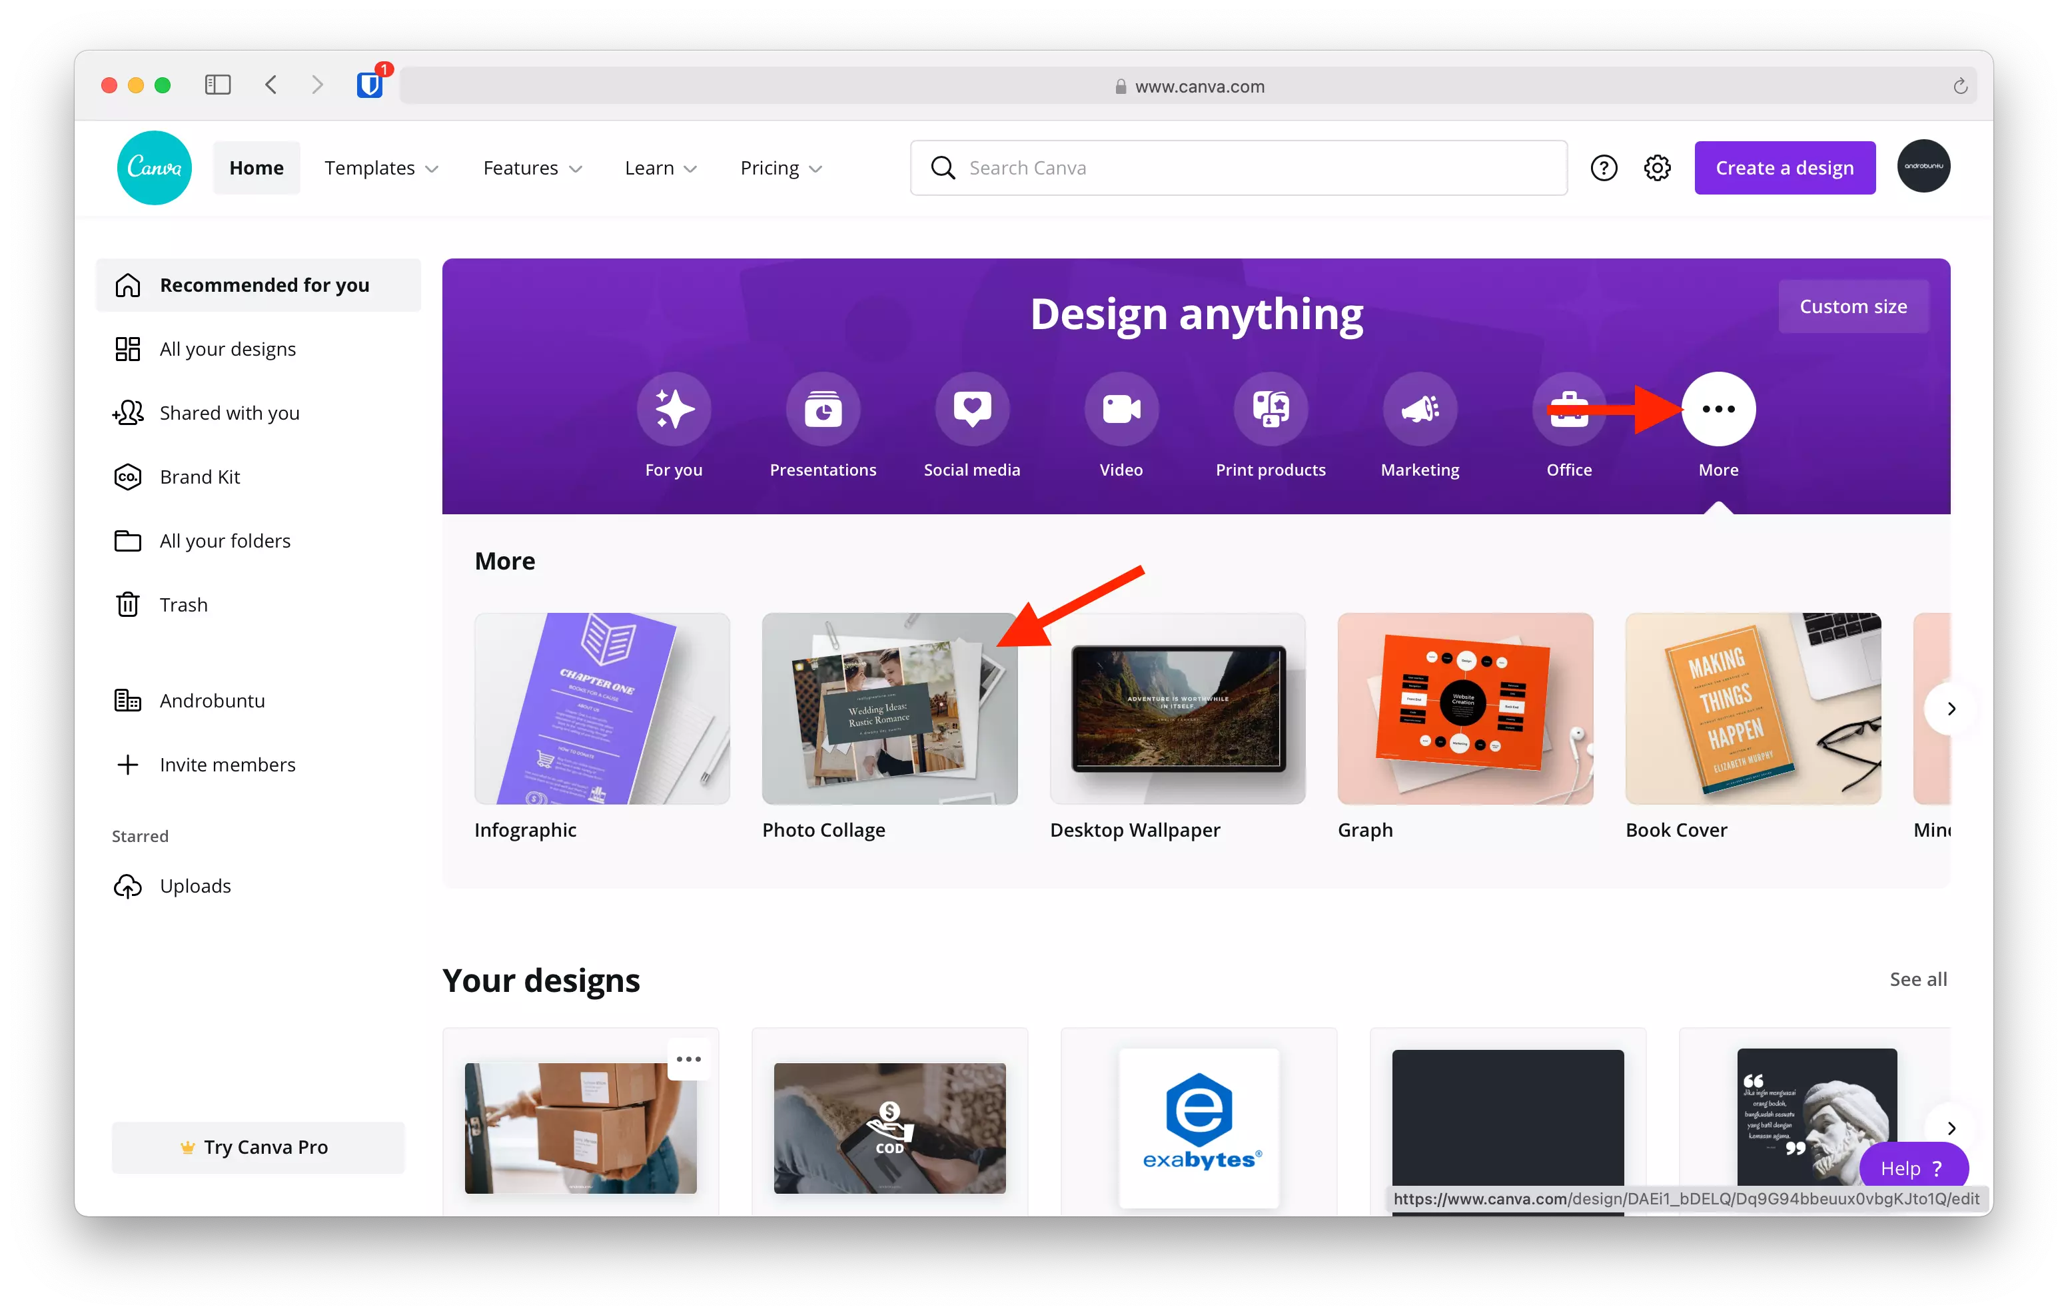Expand the Pricing dropdown
2068x1315 pixels.
(779, 167)
